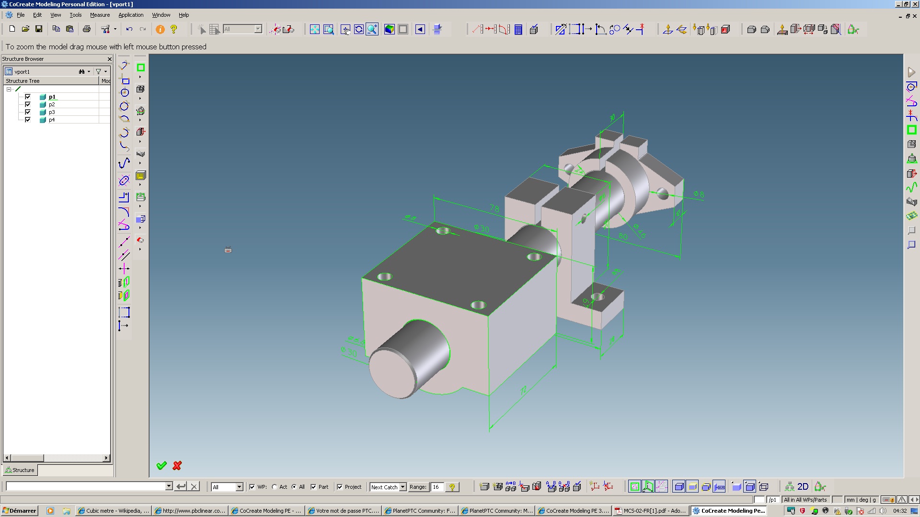Toggle visibility checkbox for p3
The height and width of the screenshot is (517, 920).
coord(28,112)
